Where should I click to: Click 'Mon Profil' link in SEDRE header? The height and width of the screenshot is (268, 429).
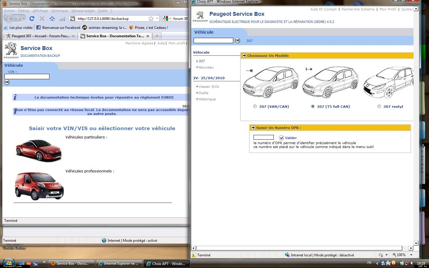pos(388,9)
